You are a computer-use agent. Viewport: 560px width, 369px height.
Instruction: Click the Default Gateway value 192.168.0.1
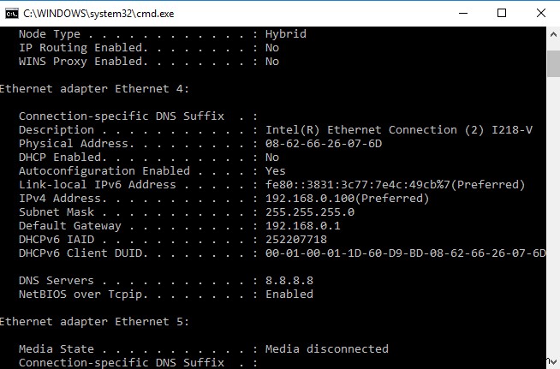tap(303, 226)
